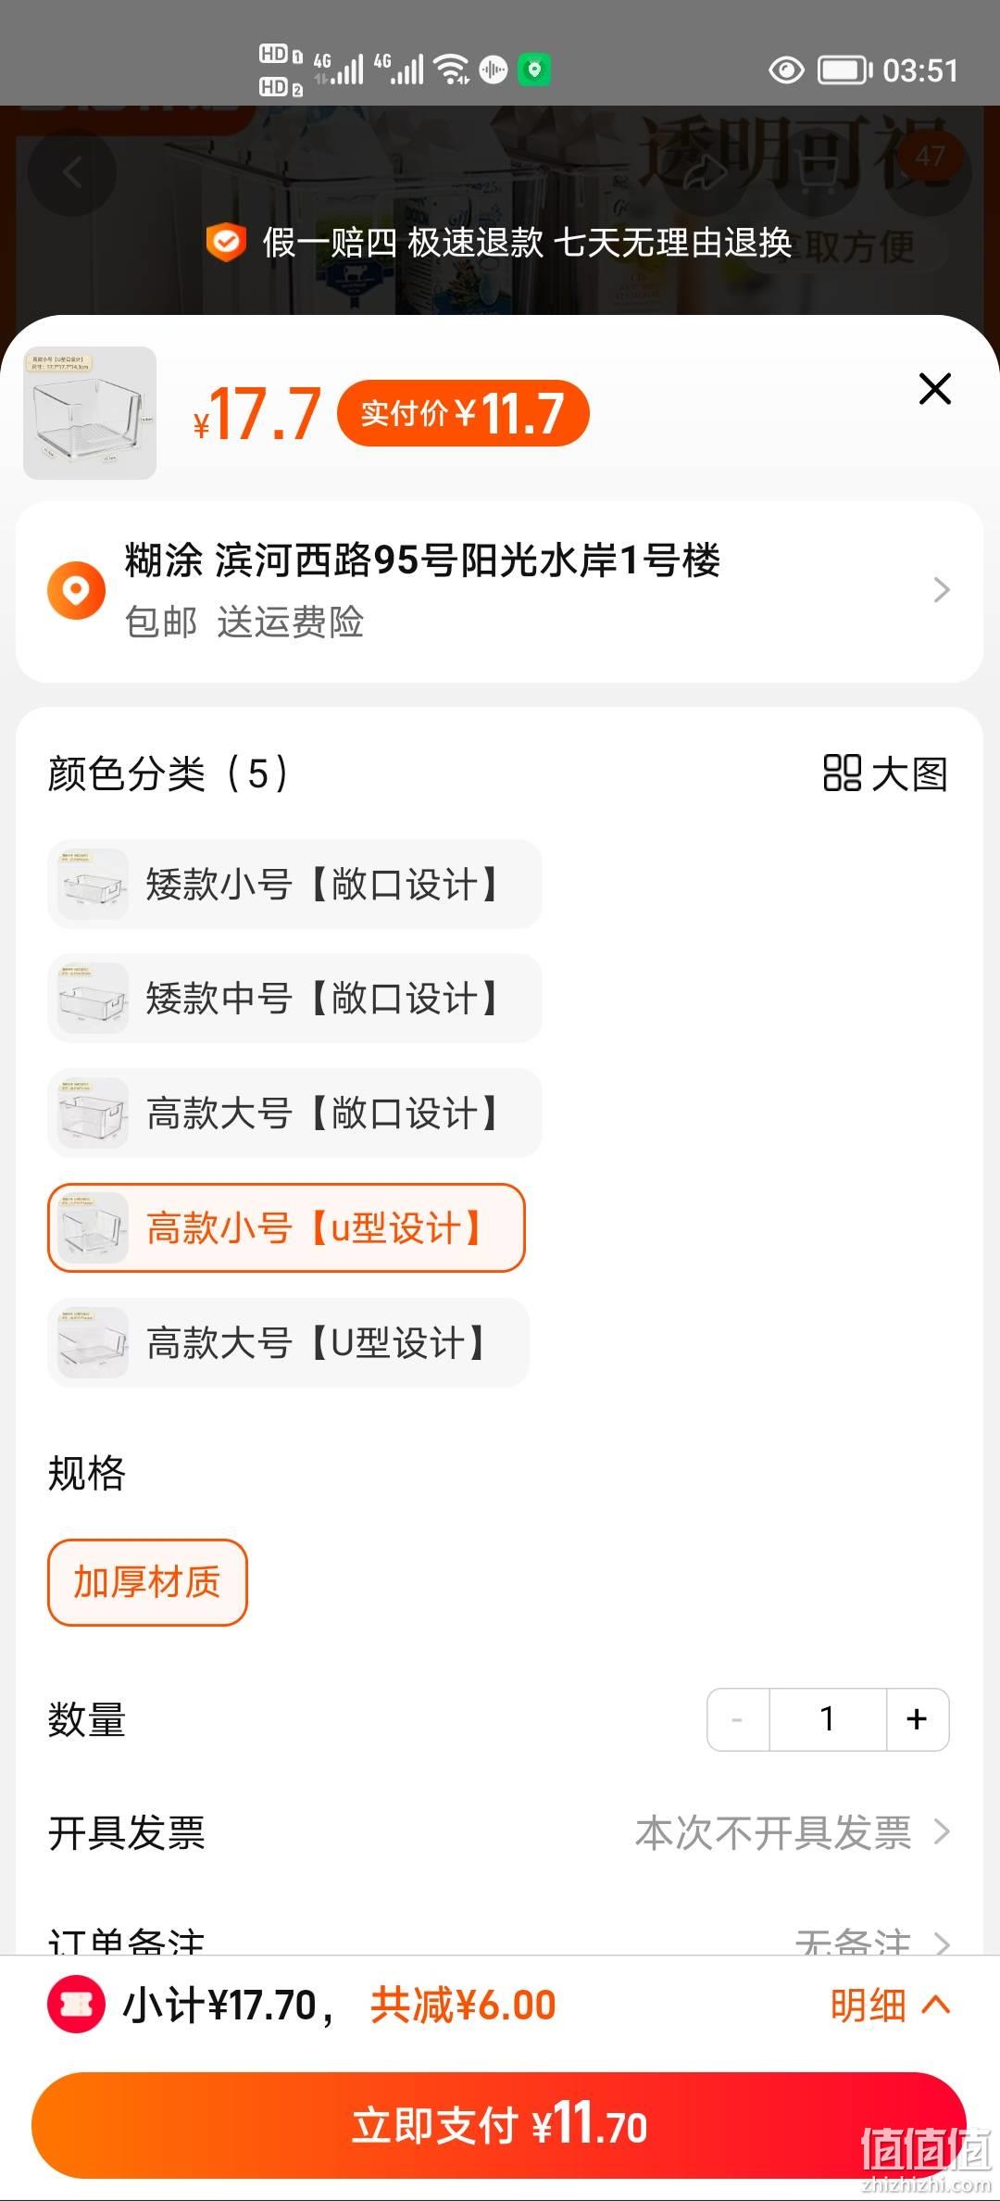This screenshot has height=2201, width=1000.
Task: Open the 大图 grid view icon
Action: 842,773
